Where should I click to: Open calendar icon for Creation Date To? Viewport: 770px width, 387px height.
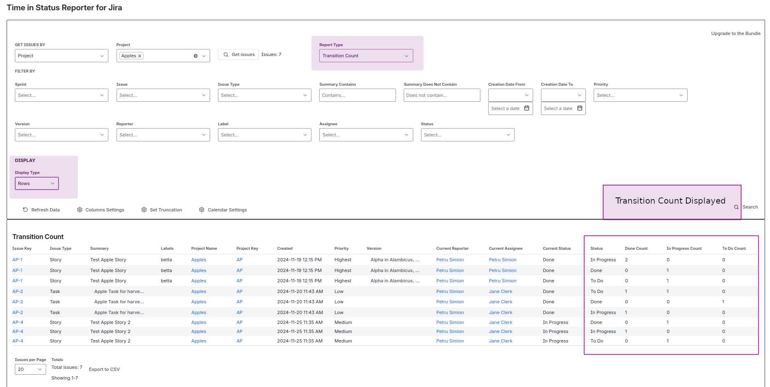pyautogui.click(x=580, y=108)
